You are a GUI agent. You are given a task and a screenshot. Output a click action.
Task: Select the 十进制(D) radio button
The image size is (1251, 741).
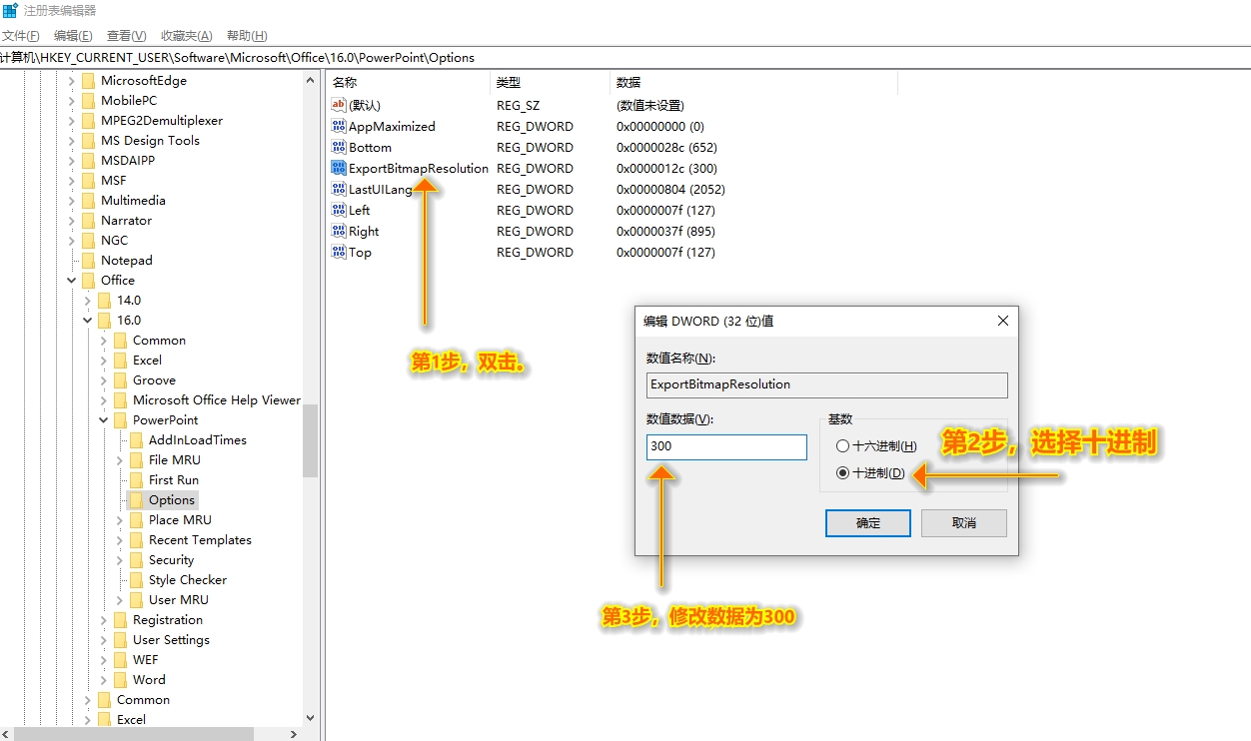842,472
